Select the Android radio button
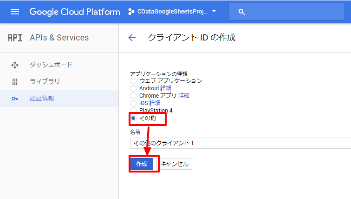The image size is (351, 199). tap(133, 88)
